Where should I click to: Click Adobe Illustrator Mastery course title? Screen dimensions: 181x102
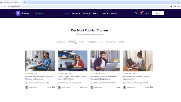click(136, 78)
